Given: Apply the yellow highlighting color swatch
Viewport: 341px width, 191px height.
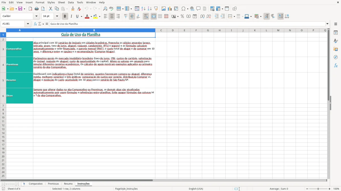Looking at the screenshot, I should tap(95, 16).
